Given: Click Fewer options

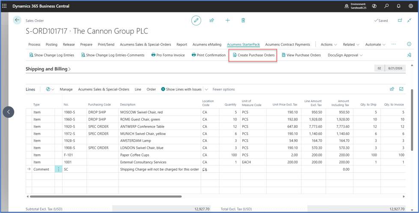Looking at the screenshot, I should point(224,90).
